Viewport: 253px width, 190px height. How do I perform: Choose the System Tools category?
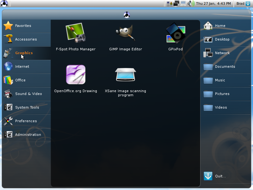click(x=27, y=107)
